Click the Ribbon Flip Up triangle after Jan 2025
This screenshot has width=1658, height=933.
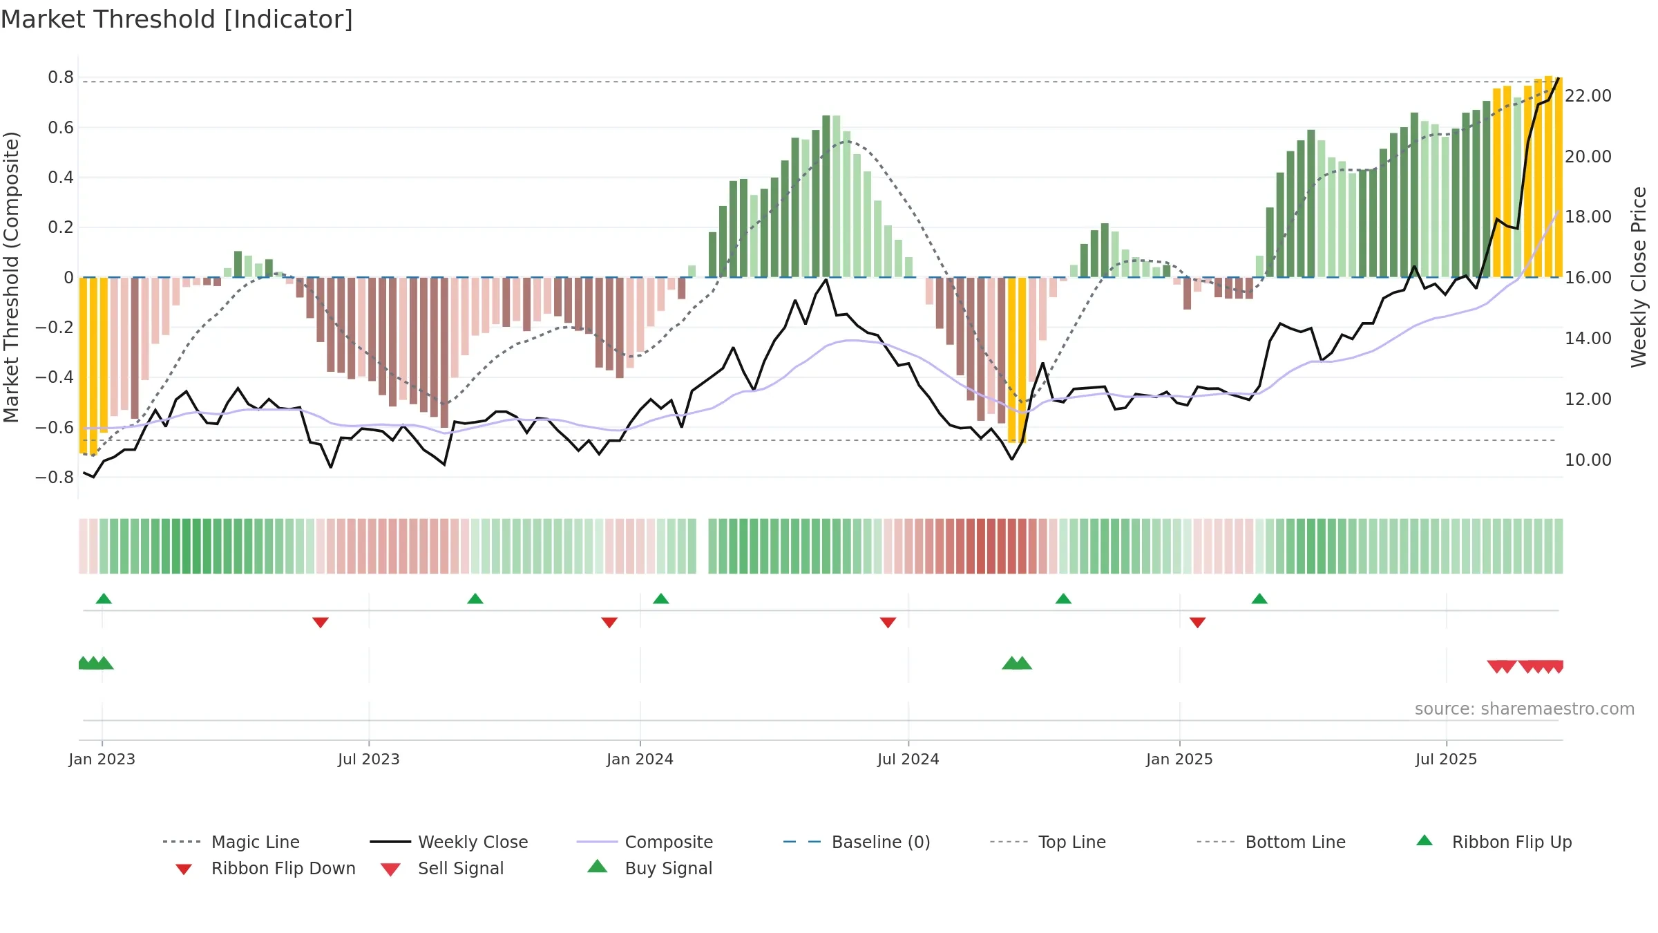tap(1259, 599)
